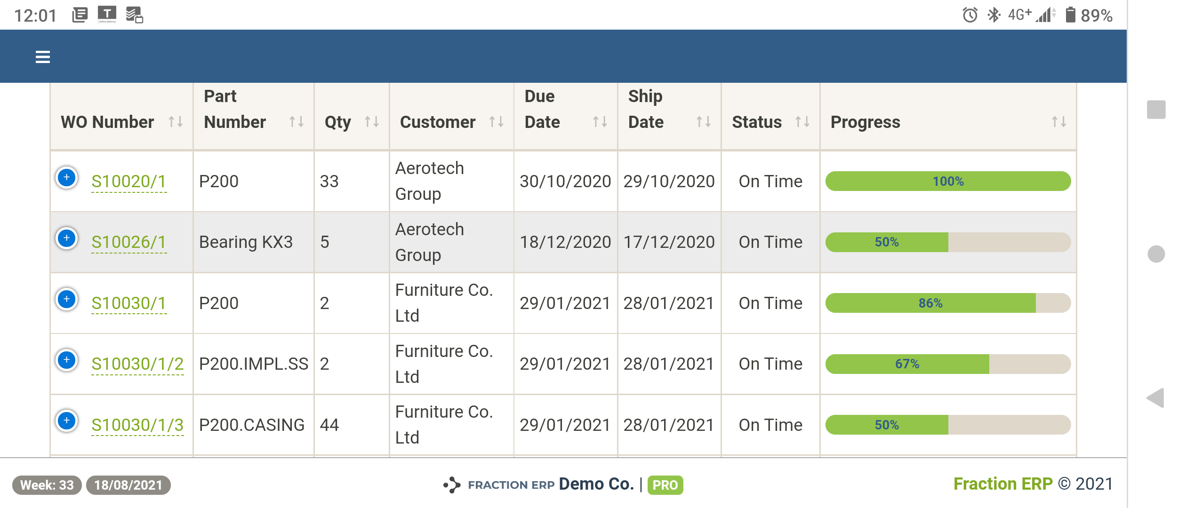
Task: Sort by Due Date arrows
Action: tap(600, 122)
